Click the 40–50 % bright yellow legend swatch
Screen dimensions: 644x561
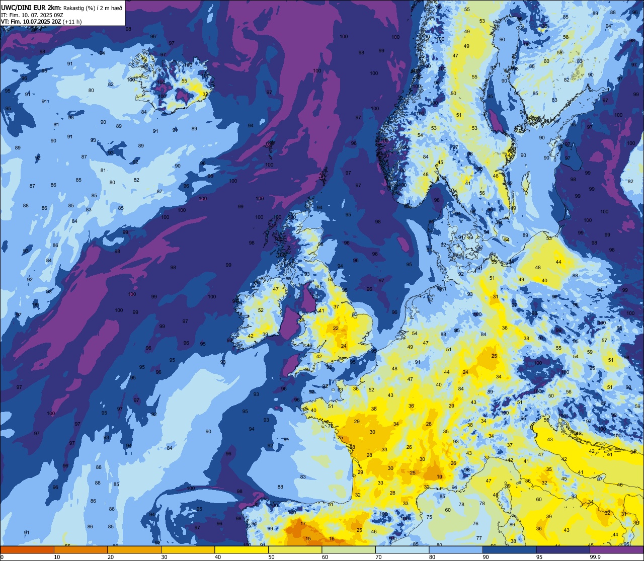pos(242,549)
